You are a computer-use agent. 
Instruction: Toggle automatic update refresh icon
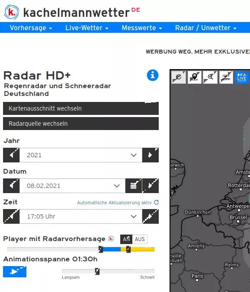157,203
